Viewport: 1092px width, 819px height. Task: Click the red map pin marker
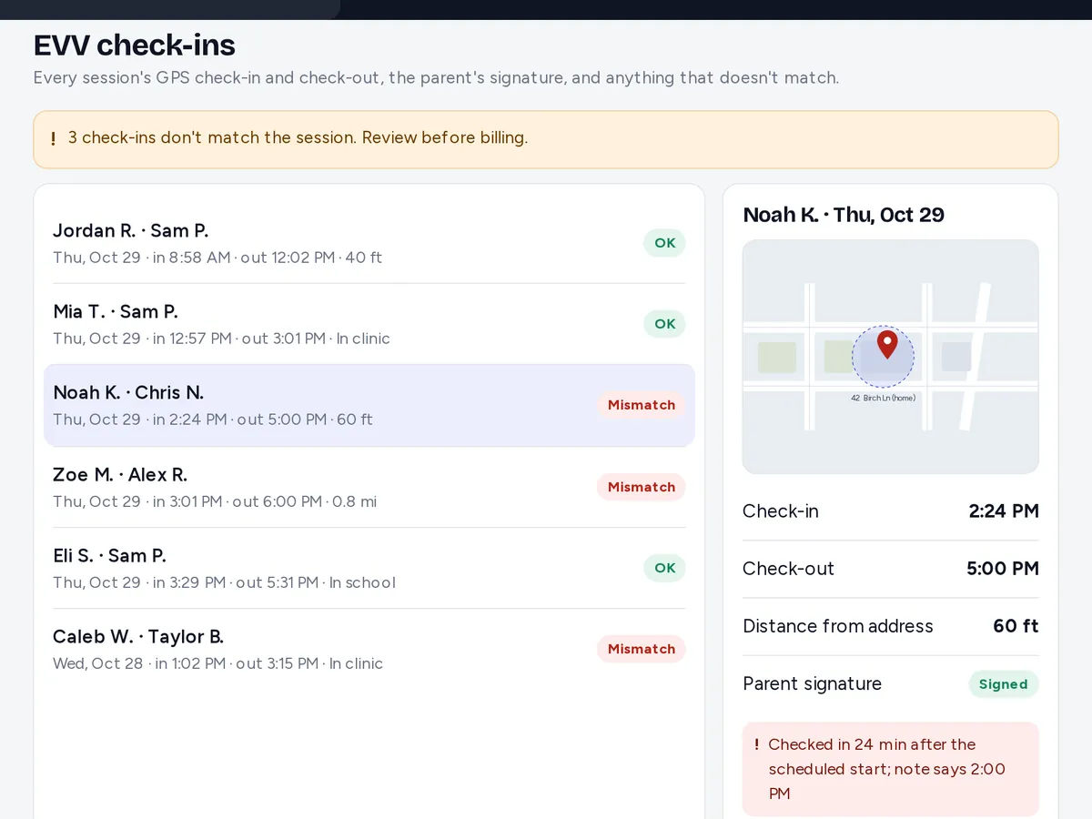tap(887, 344)
